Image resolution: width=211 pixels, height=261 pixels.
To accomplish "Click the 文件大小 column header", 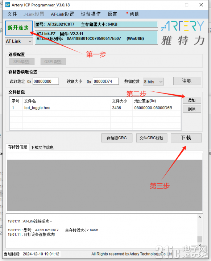I will coord(121,101).
